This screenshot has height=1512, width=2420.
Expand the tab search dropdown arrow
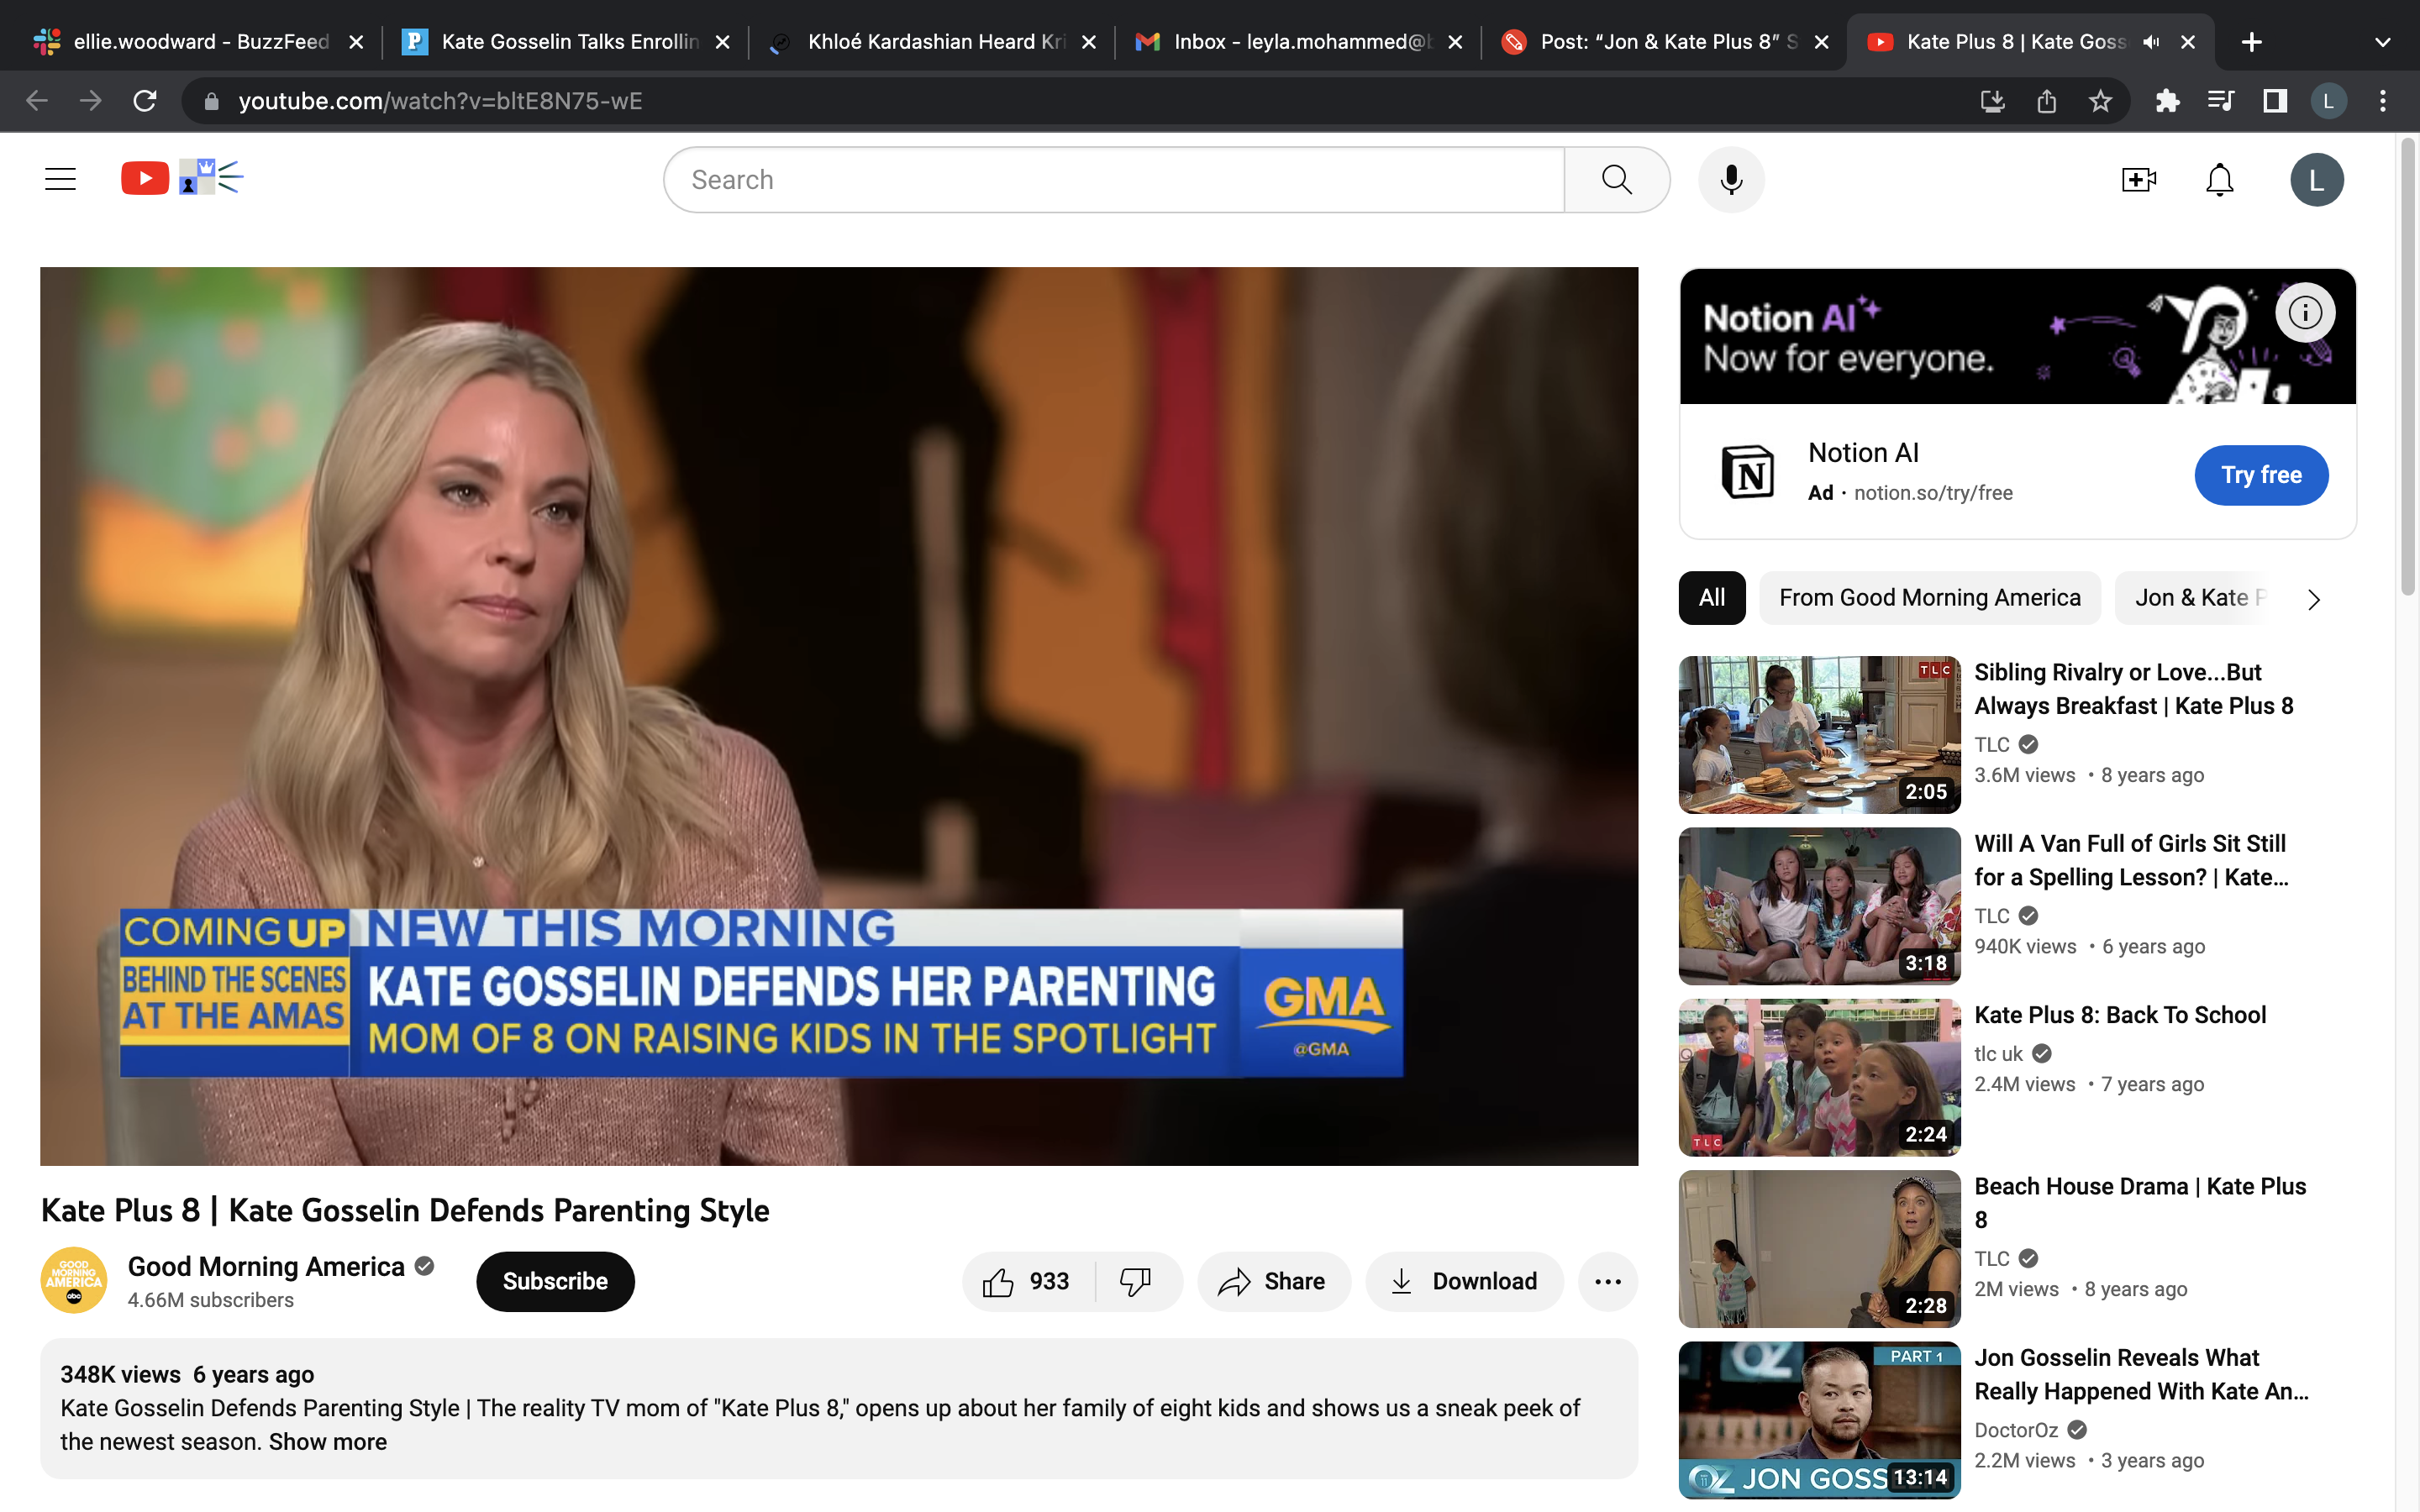tap(2383, 42)
